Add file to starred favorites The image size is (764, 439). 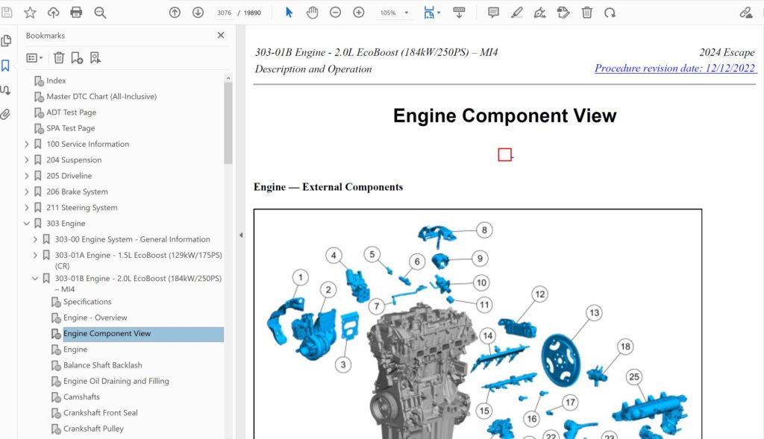[30, 13]
